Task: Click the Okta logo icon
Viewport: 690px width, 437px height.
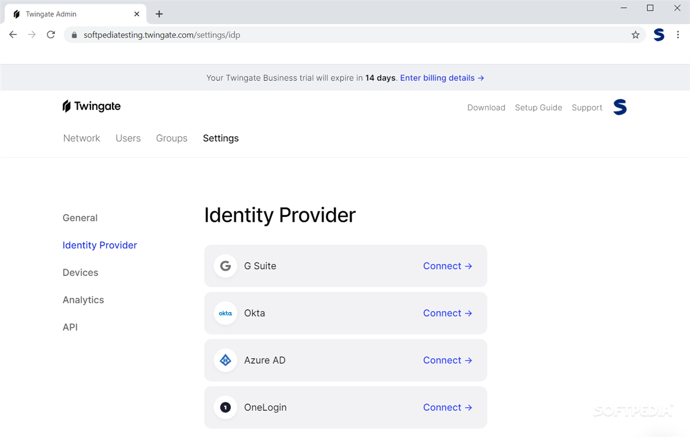Action: tap(225, 313)
